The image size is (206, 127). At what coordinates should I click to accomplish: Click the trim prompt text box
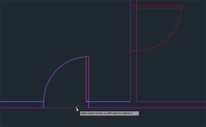(x=109, y=113)
